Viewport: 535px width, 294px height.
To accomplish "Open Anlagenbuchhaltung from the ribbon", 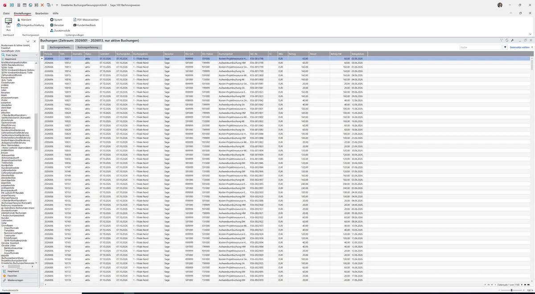I will click(30, 25).
